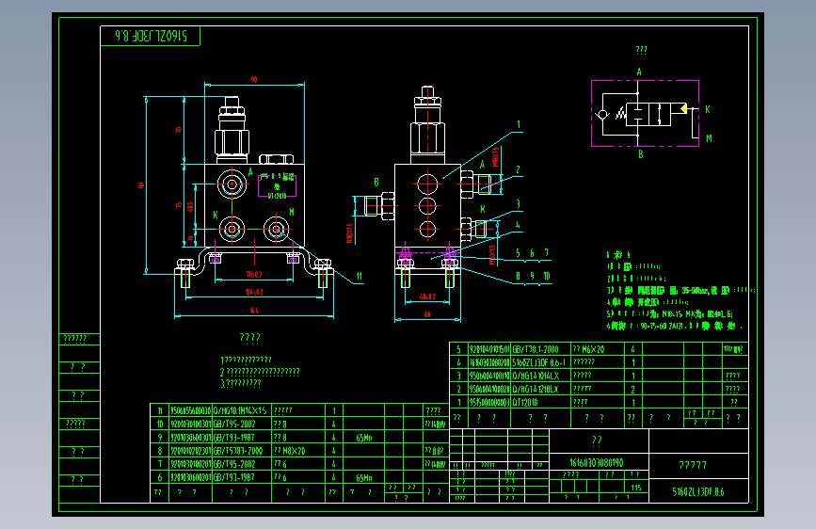Click balloon number 1 beside the side view
The height and width of the screenshot is (529, 816).
coord(519,125)
